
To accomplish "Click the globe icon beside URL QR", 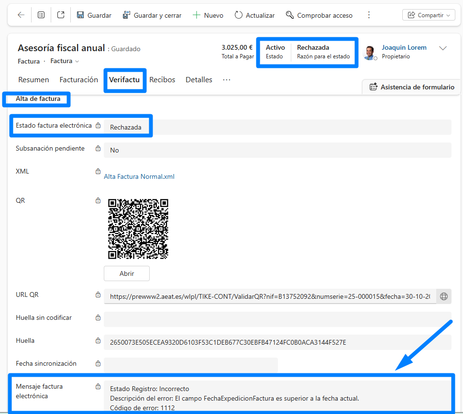I will [444, 296].
